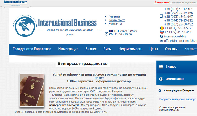The height and width of the screenshot is (116, 197).
Task: Click phone number +4 (031) 22-94-552
Action: click(x=178, y=28)
